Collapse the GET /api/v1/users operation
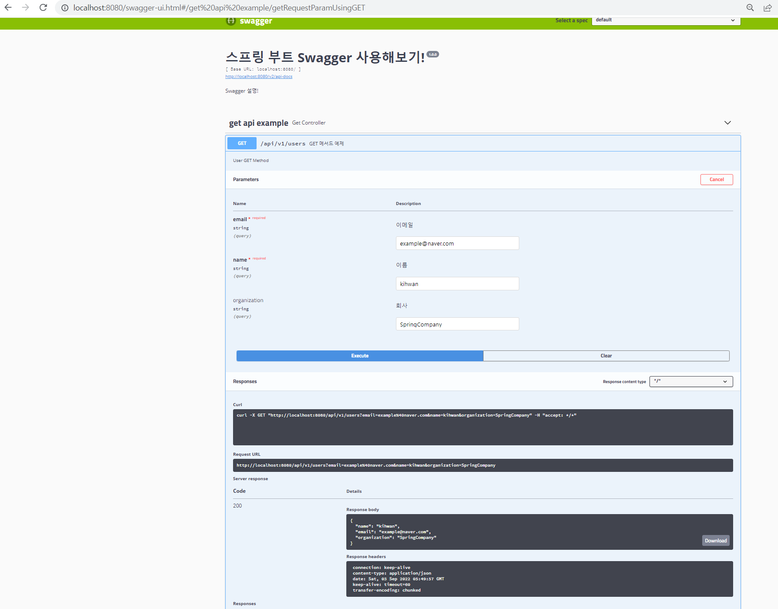Viewport: 778px width, 609px height. click(483, 143)
